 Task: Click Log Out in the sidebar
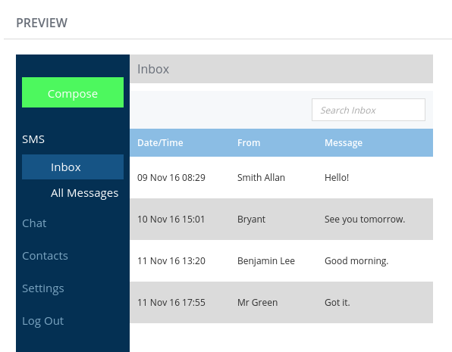point(42,321)
